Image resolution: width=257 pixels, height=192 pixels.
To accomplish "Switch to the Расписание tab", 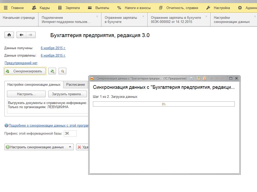I will point(75,84).
